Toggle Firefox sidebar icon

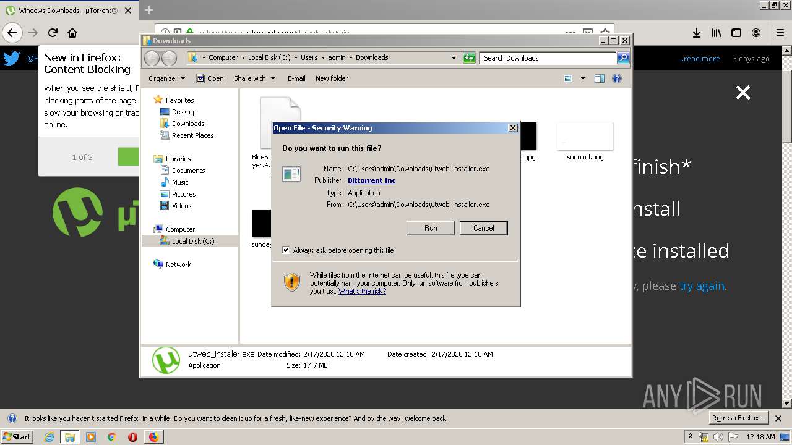(x=736, y=33)
